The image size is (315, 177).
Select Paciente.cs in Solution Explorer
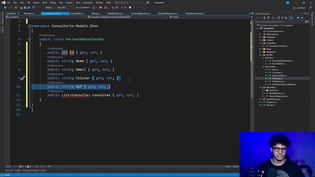277,79
